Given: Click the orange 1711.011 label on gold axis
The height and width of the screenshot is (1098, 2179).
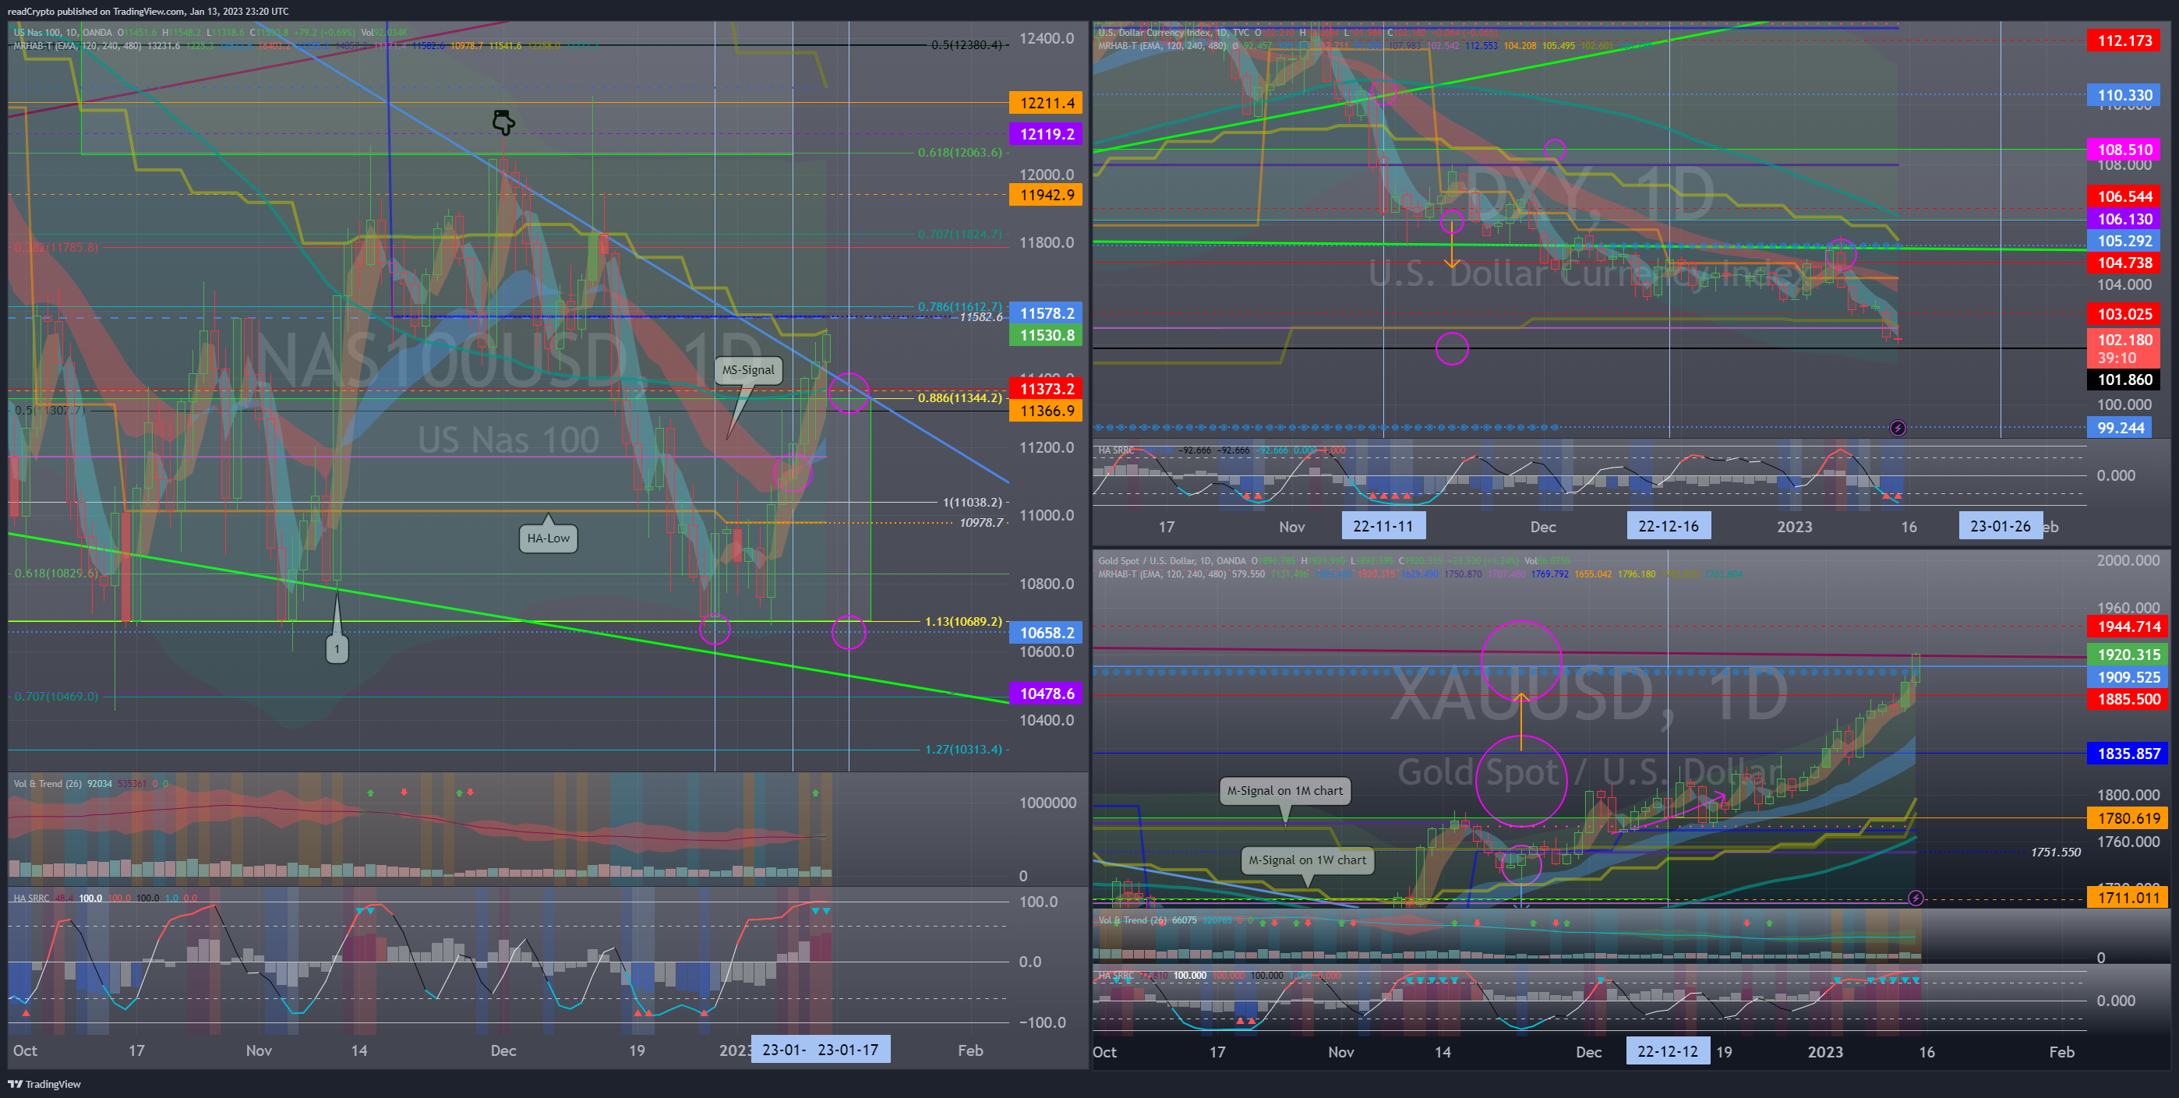Looking at the screenshot, I should pos(2128,898).
